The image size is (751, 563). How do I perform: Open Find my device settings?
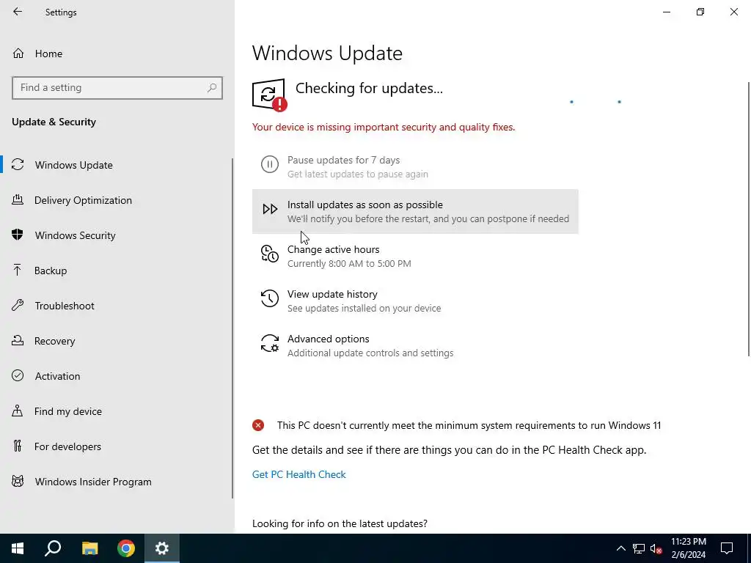click(117, 411)
